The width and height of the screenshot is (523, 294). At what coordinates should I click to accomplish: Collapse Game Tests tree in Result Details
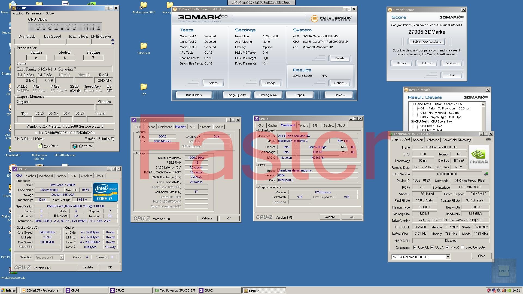[412, 104]
